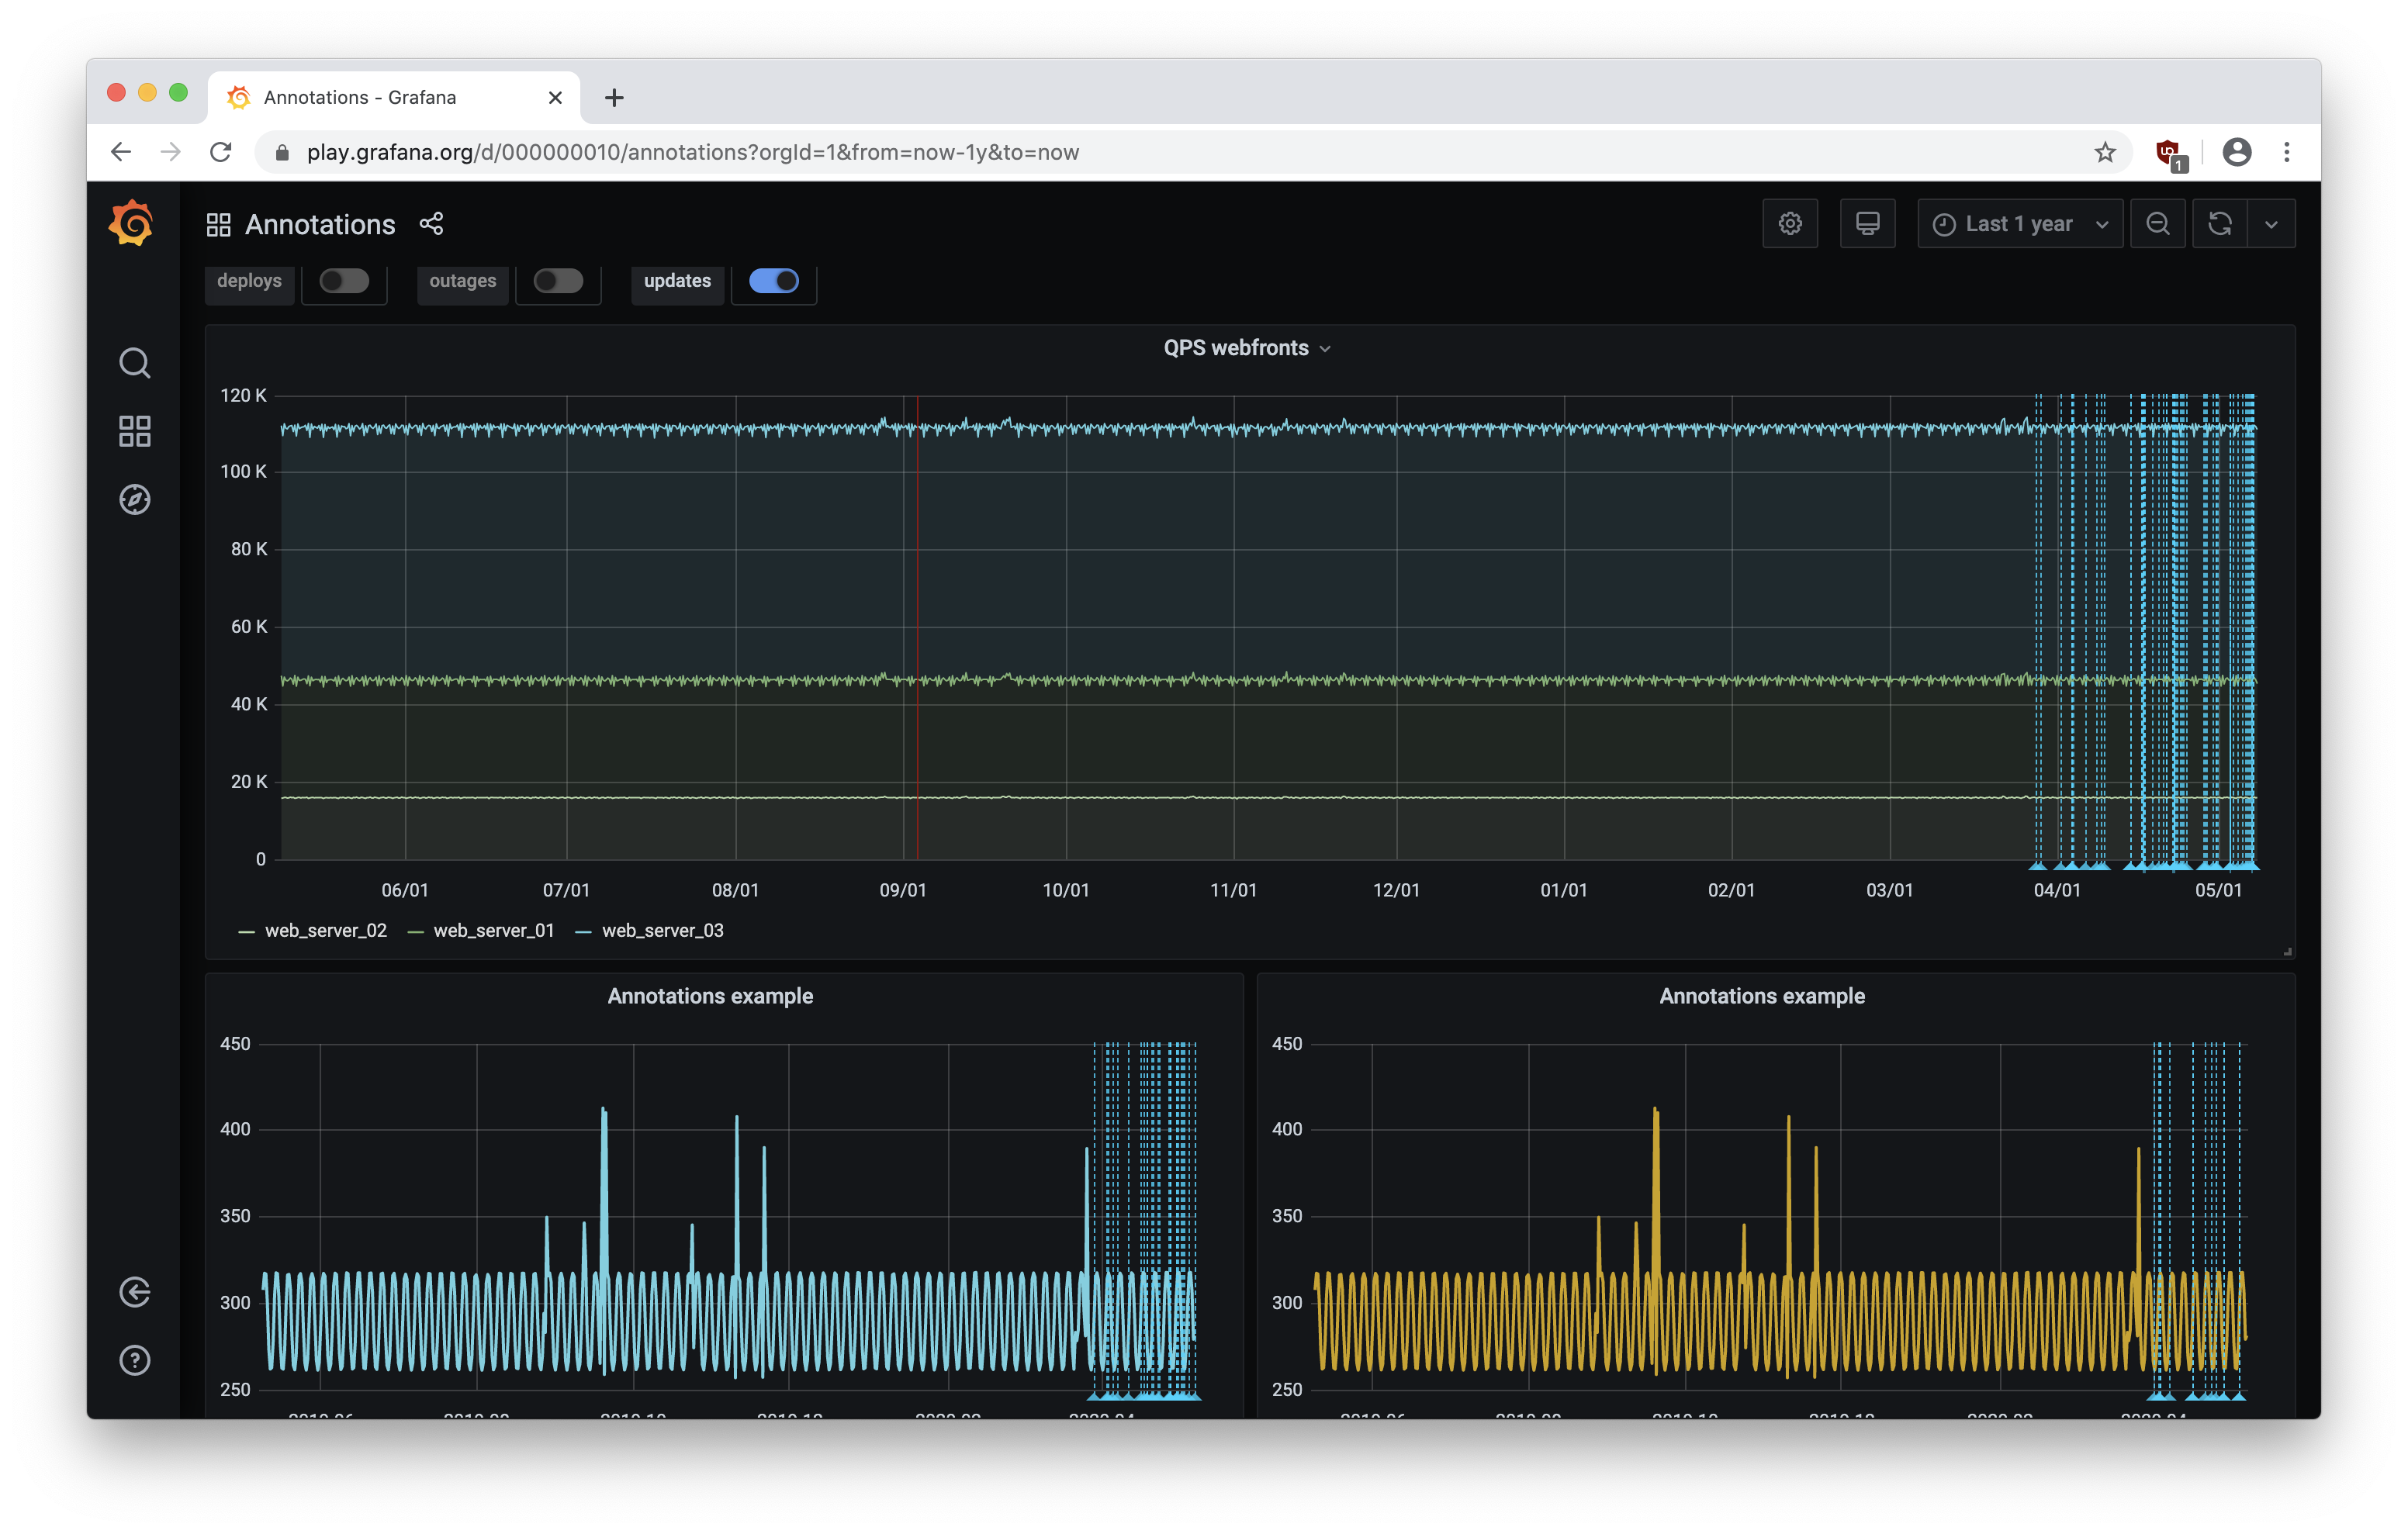Zoom out the time range
Screen dimensions: 2408x1534
coord(2158,223)
